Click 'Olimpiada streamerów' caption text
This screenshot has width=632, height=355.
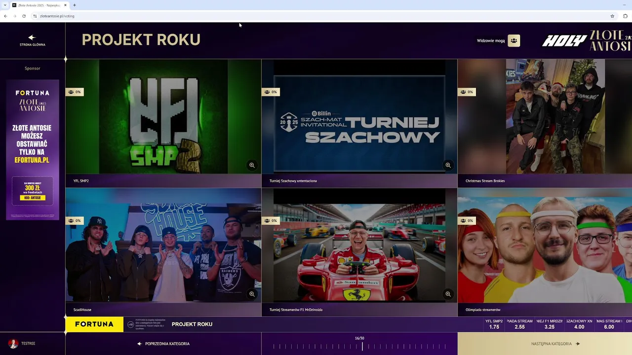(x=483, y=310)
